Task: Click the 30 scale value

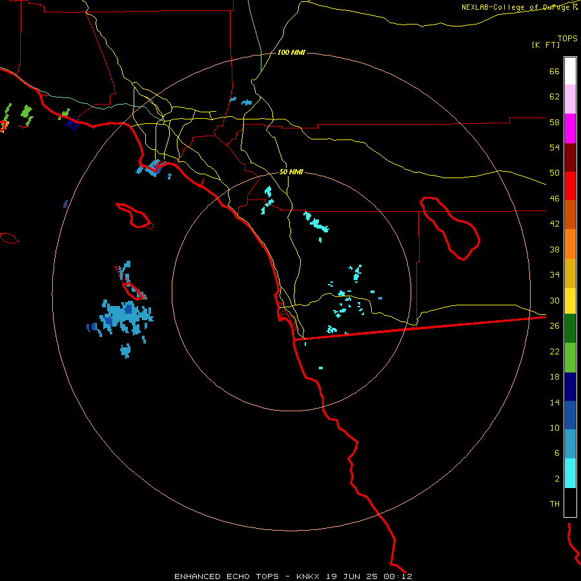Action: coord(555,300)
